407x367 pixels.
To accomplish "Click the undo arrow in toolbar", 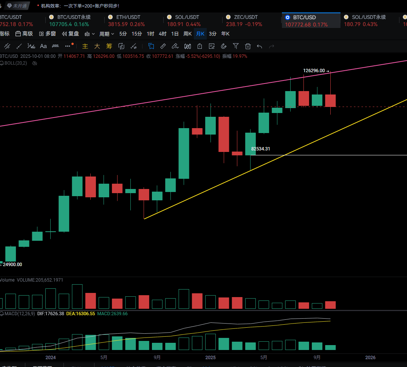I will (259, 46).
